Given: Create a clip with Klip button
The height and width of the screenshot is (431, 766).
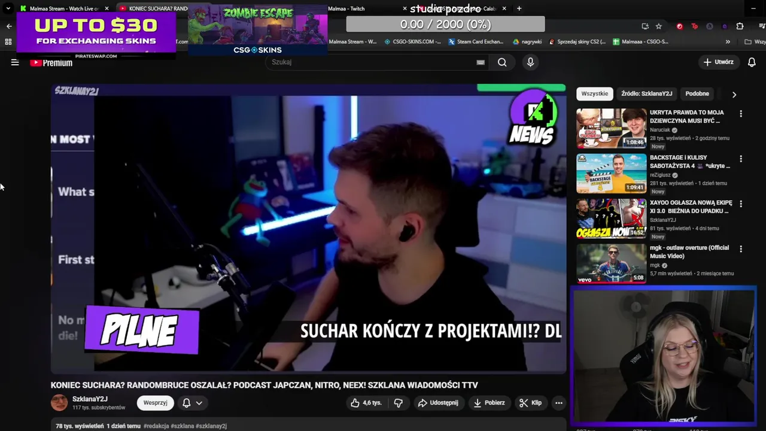Looking at the screenshot, I should click(530, 403).
